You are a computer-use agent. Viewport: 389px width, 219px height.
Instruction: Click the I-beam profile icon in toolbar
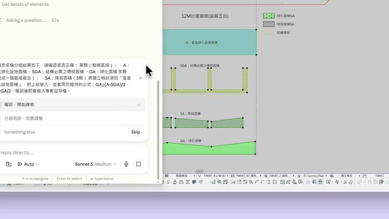pyautogui.click(x=188, y=182)
